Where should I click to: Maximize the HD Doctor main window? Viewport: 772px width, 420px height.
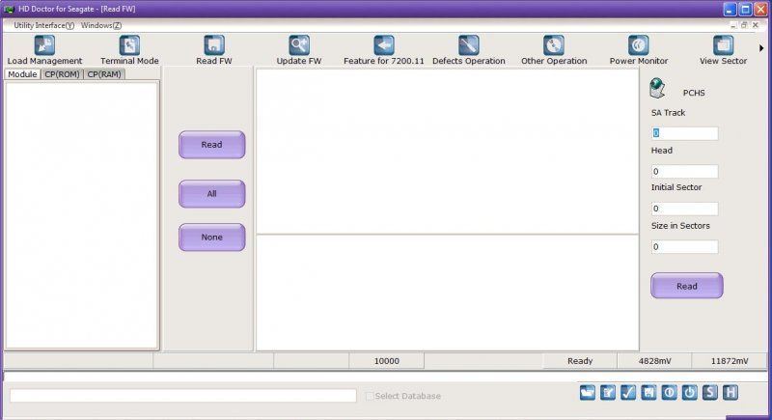[x=745, y=10]
